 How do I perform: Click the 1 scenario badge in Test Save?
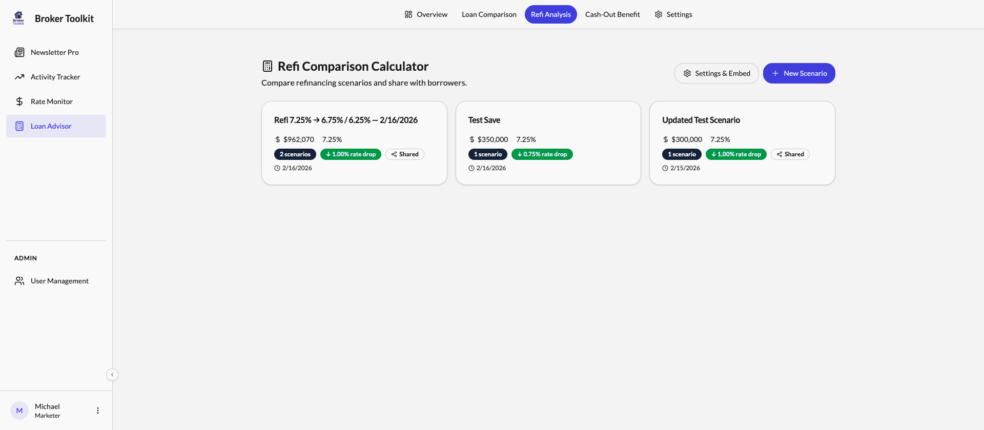pos(488,154)
